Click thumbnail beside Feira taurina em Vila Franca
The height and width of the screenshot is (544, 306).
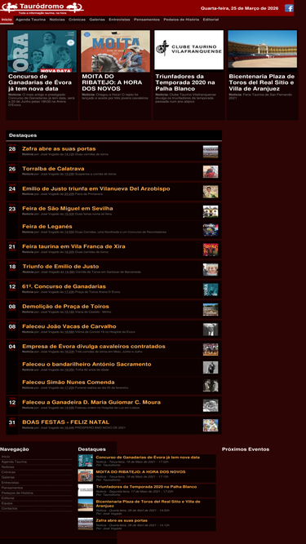click(x=211, y=250)
